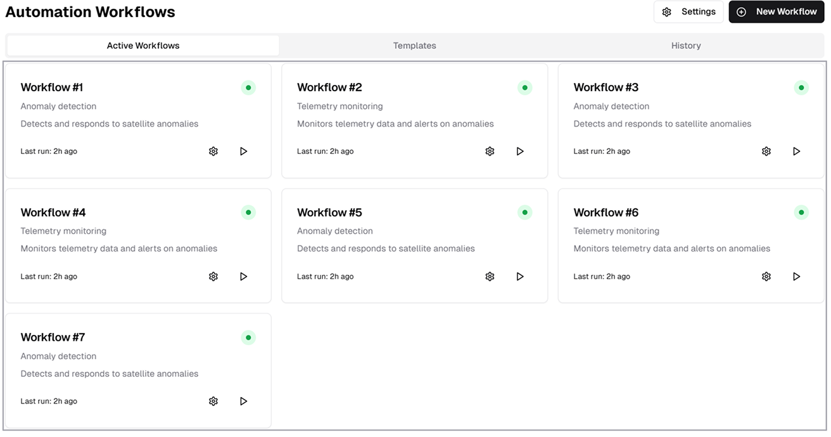Viewport: 831px width, 437px height.
Task: Click the Workflow #6 title
Action: pyautogui.click(x=606, y=212)
